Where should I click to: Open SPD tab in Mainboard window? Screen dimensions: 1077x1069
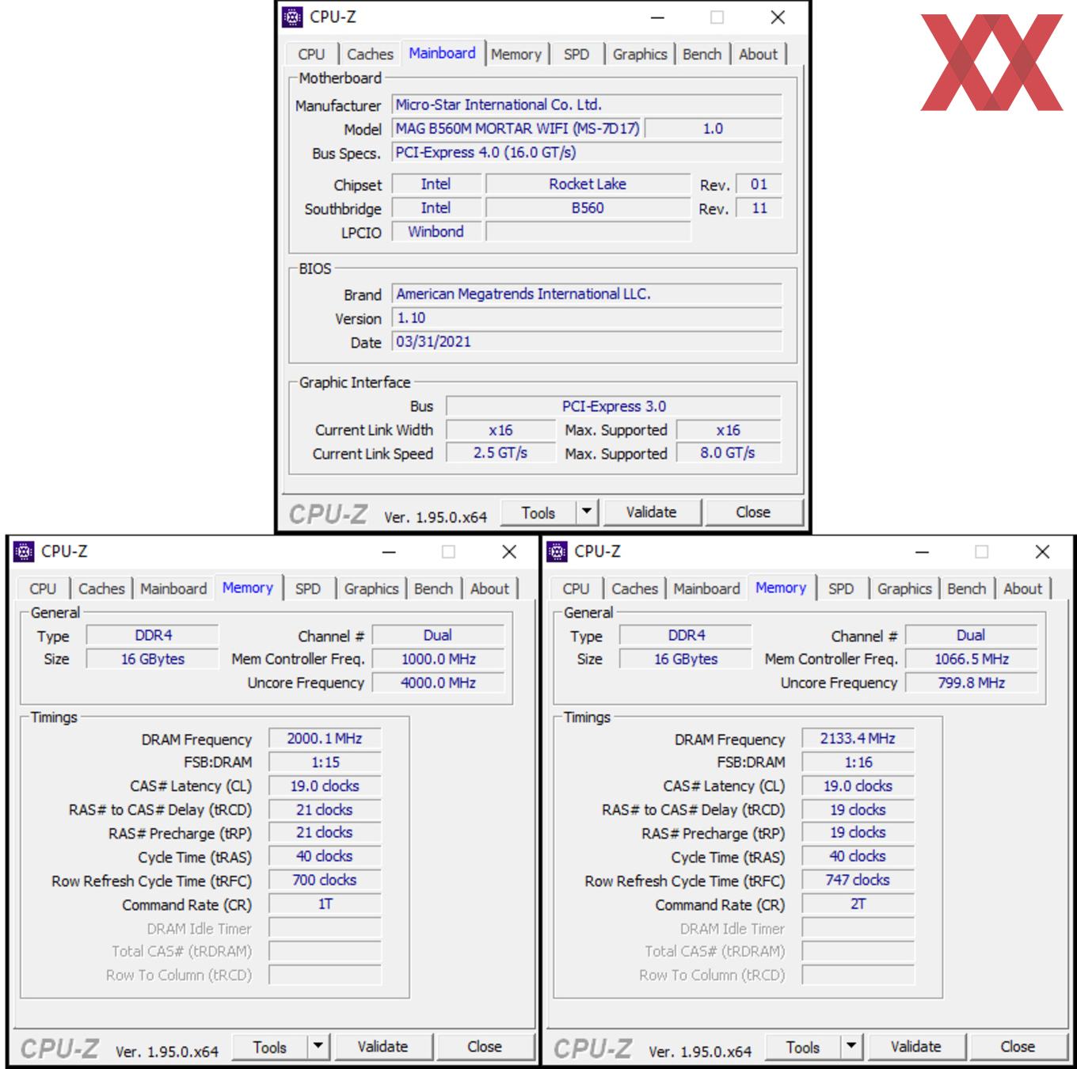577,54
